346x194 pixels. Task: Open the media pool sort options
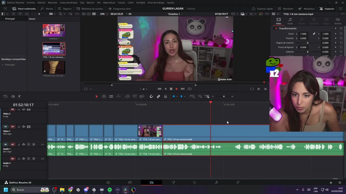pyautogui.click(x=70, y=14)
